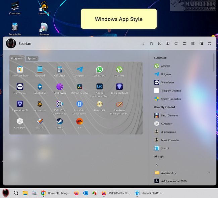The width and height of the screenshot is (218, 198).
Task: Click the Power button in Start menu
Action: click(x=210, y=44)
